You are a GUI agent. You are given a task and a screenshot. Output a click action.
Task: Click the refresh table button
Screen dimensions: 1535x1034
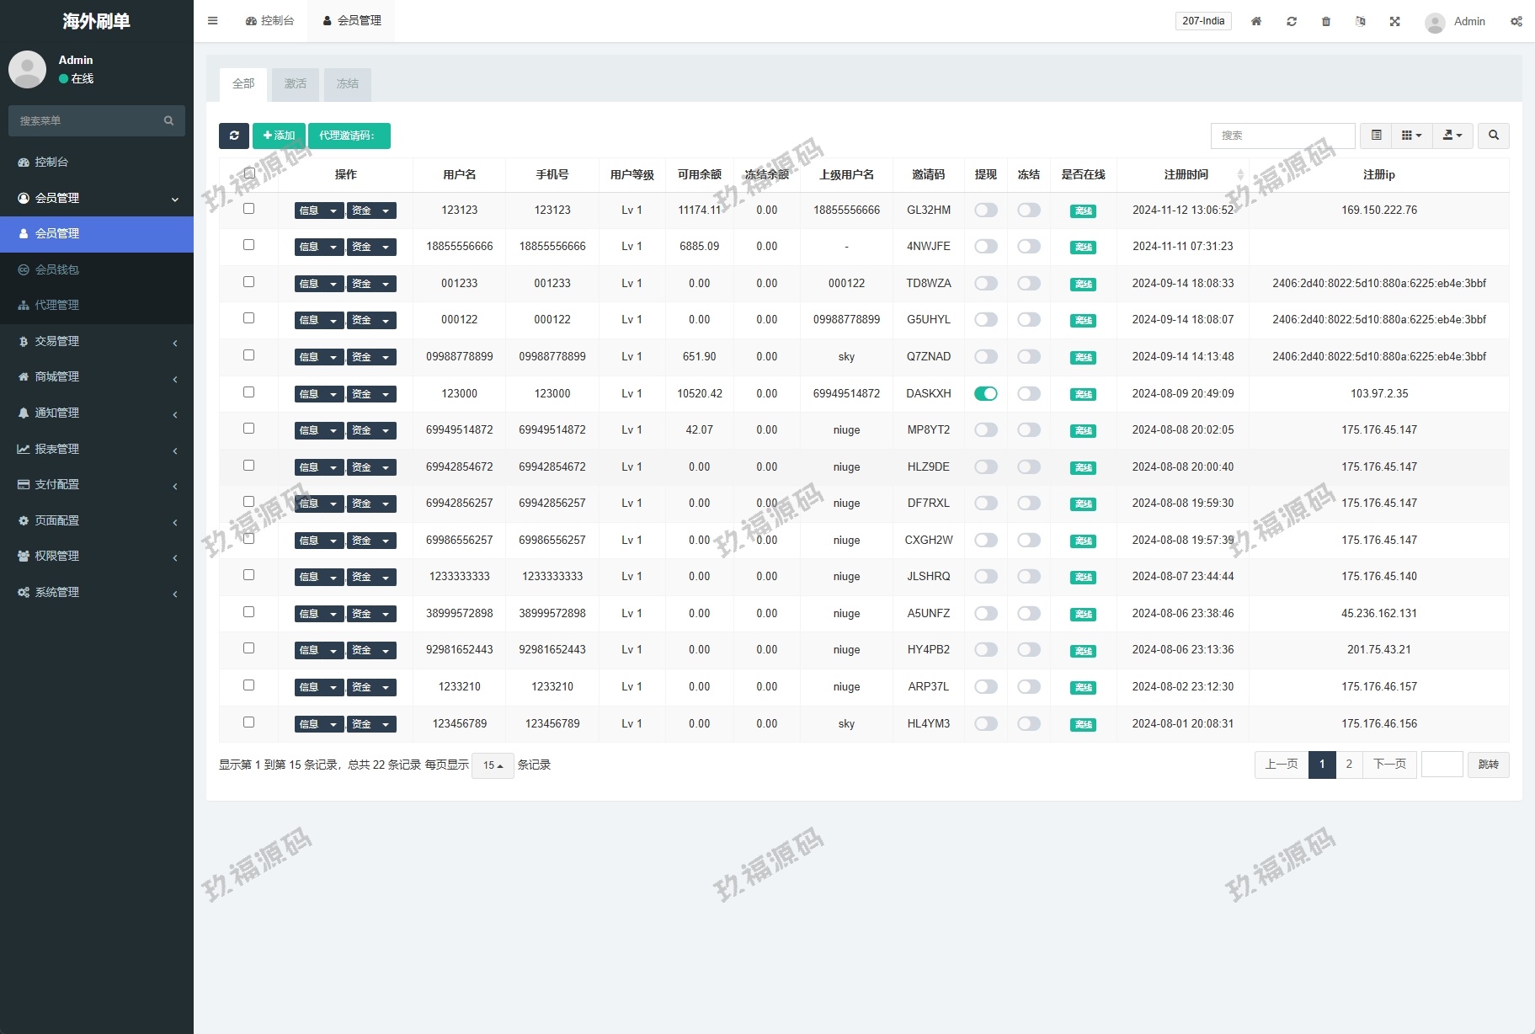pos(234,136)
